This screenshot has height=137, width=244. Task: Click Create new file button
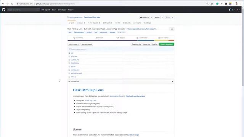(136, 44)
